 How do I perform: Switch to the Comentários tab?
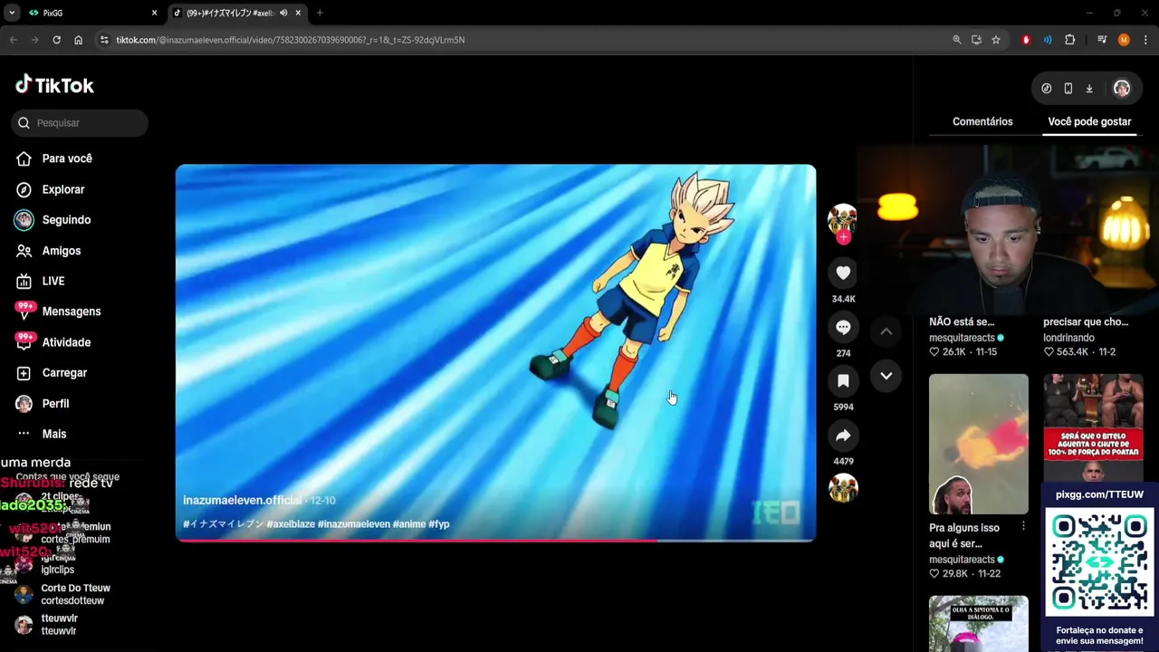coord(982,121)
